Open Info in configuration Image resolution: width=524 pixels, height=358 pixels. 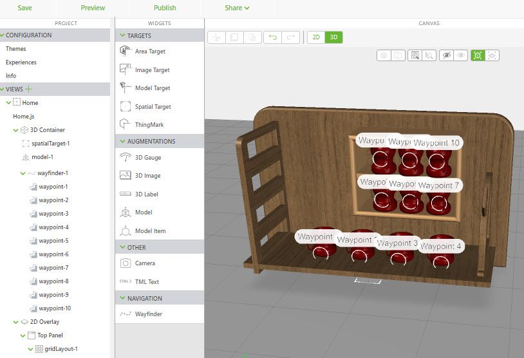(x=11, y=76)
